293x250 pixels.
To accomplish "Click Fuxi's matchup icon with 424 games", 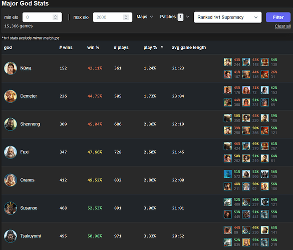I will coord(228,146).
